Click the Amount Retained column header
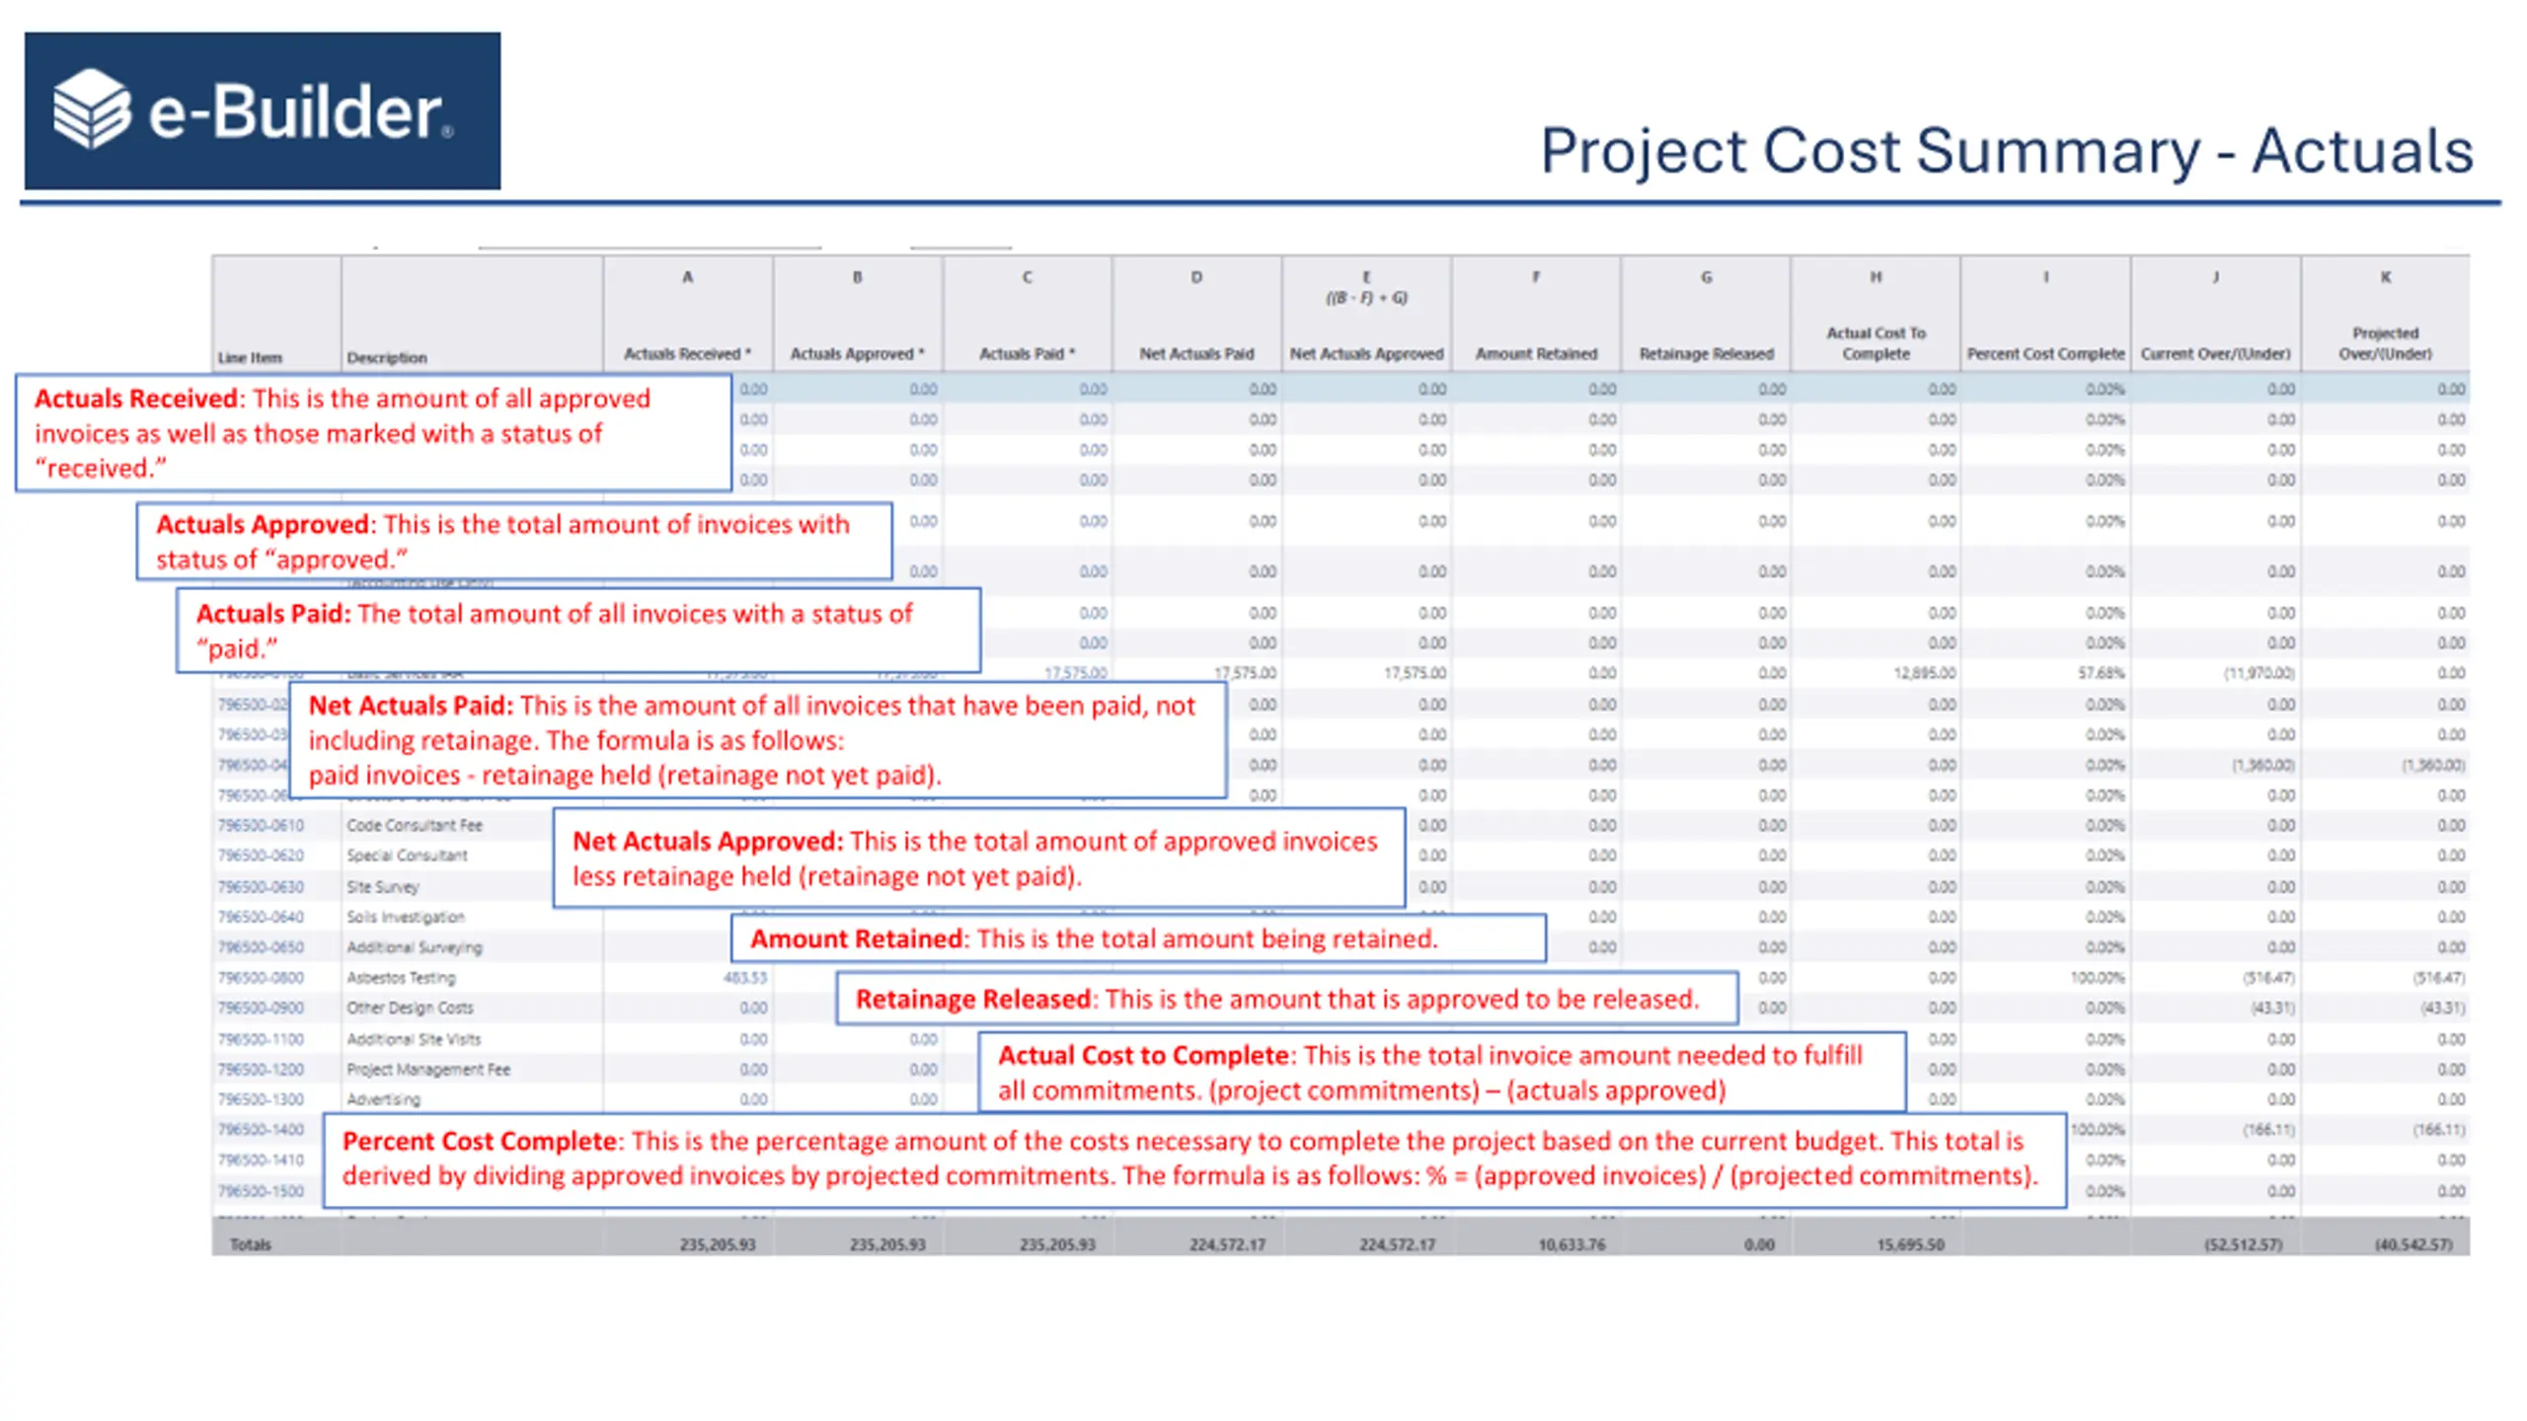The width and height of the screenshot is (2527, 1421). pyautogui.click(x=1536, y=353)
